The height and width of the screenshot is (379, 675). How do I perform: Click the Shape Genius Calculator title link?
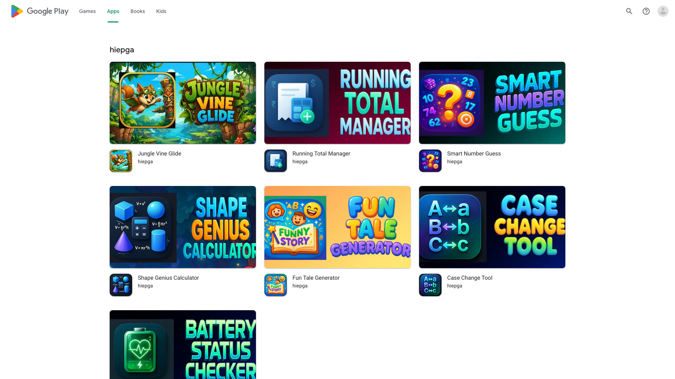pos(168,278)
